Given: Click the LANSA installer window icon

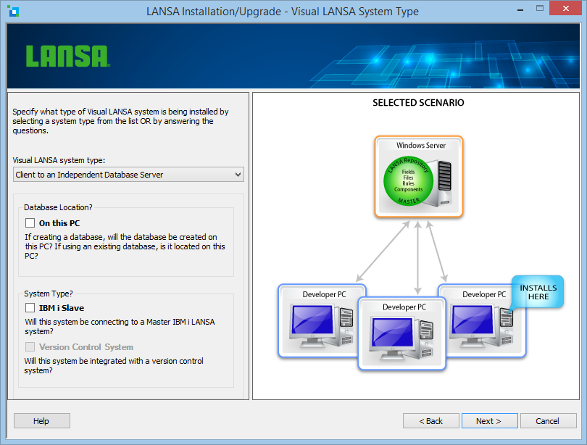Looking at the screenshot, I should [x=13, y=11].
